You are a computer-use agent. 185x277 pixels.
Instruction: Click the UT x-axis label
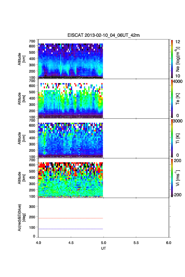103,248
